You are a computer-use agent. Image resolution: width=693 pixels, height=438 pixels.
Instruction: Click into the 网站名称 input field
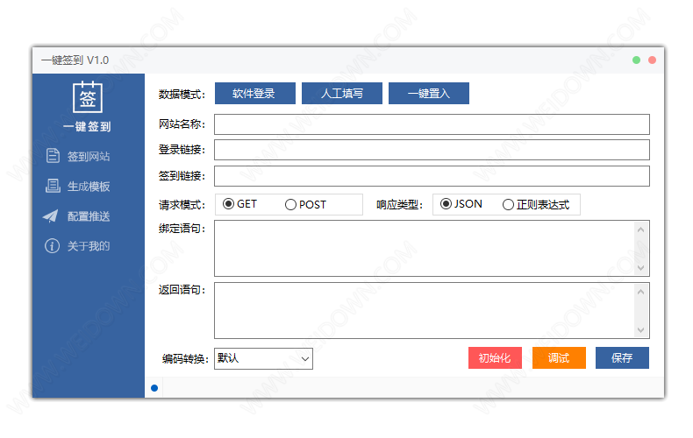pyautogui.click(x=432, y=124)
